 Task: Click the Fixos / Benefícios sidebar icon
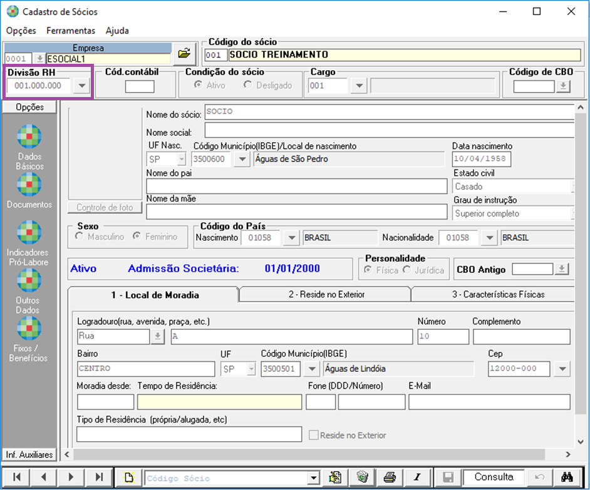click(29, 329)
